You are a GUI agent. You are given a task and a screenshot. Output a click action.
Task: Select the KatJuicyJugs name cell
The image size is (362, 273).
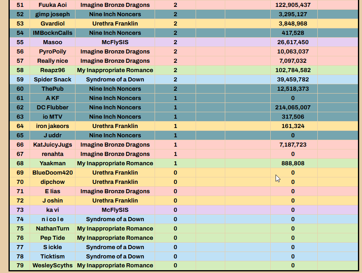click(53, 145)
